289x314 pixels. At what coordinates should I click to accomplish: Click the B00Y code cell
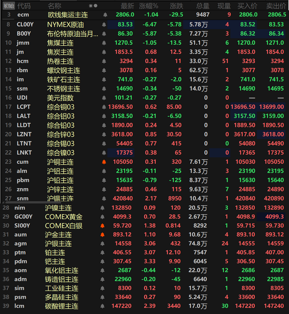(x=24, y=34)
